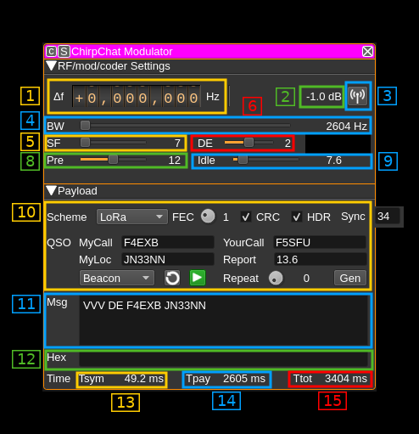Viewport: 419px width, 434px height.
Task: Click the SF slider handle
Action: coord(85,143)
